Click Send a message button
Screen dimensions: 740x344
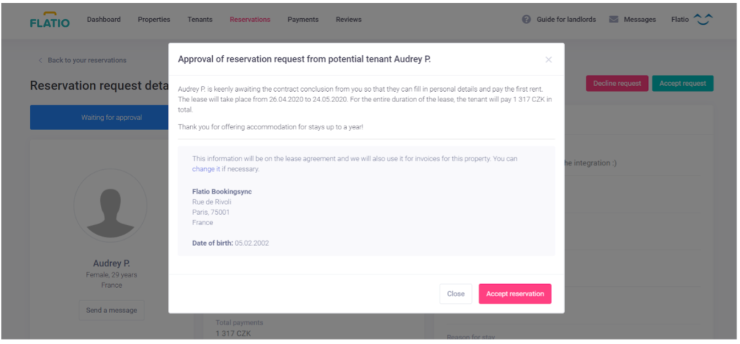point(111,310)
